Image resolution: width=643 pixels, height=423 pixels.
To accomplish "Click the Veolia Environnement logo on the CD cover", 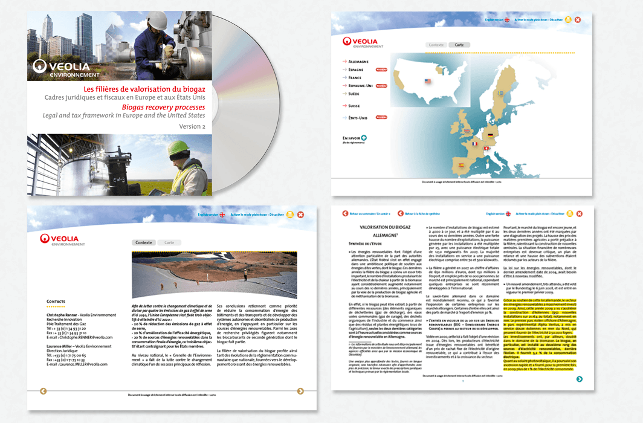I will pyautogui.click(x=66, y=69).
